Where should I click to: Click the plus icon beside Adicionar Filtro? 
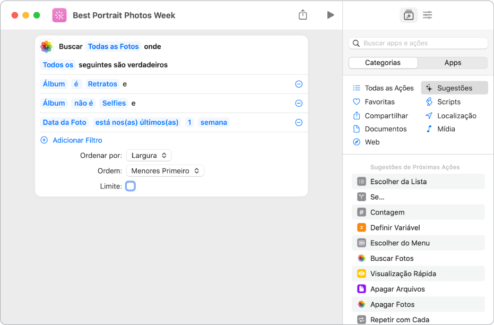pos(44,140)
